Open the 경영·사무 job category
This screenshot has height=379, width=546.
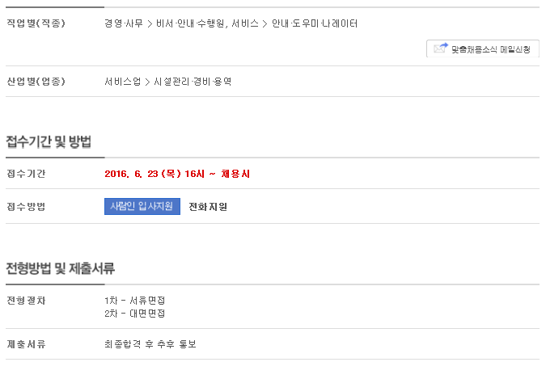point(123,23)
